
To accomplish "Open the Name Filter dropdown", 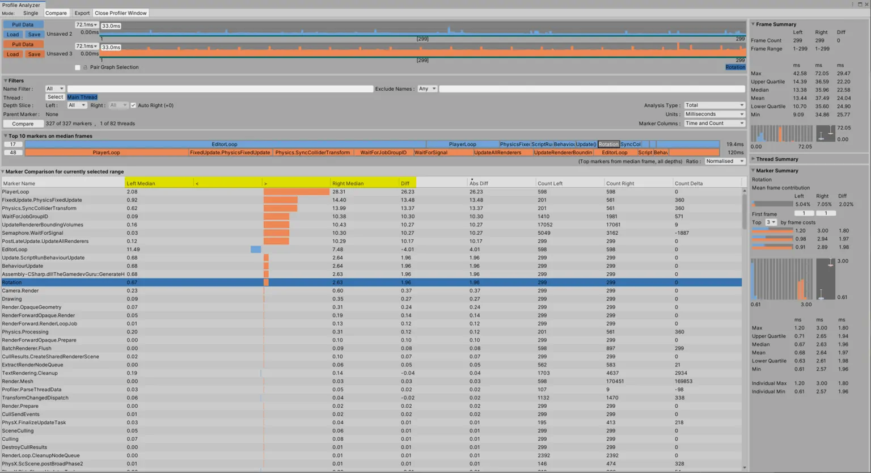I will pos(54,88).
